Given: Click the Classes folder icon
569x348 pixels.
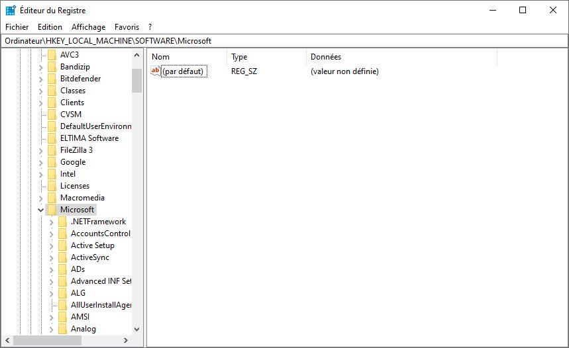Looking at the screenshot, I should pyautogui.click(x=52, y=91).
